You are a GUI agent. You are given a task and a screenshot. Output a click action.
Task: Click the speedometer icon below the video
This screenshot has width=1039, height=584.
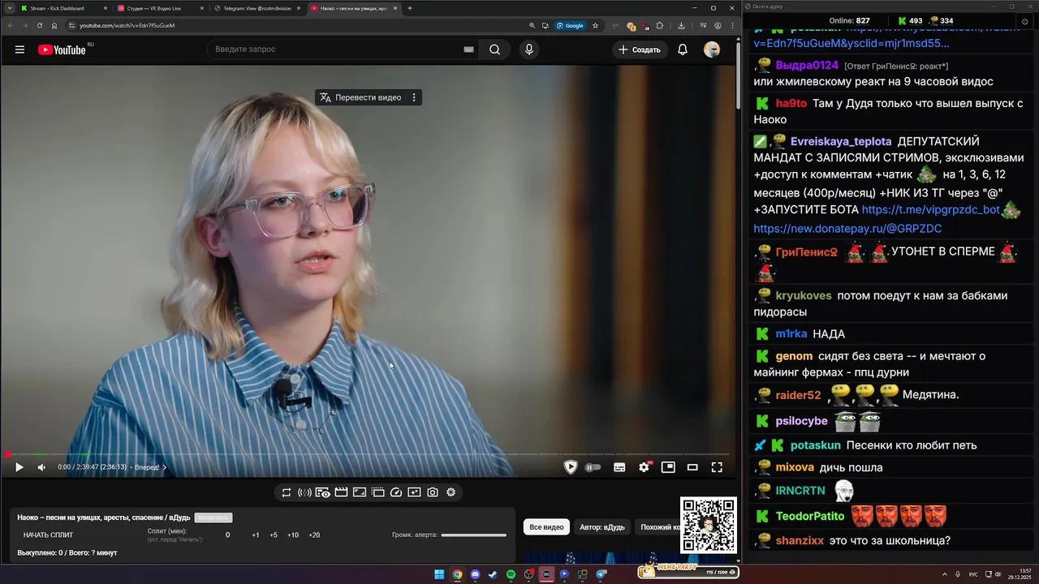tap(396, 492)
